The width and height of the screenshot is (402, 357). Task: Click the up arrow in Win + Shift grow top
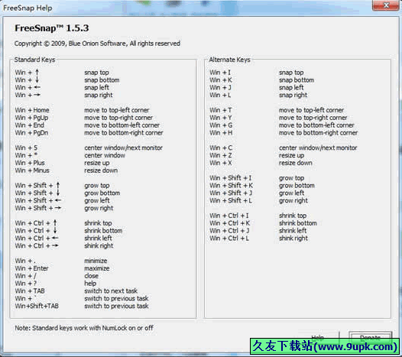58,185
